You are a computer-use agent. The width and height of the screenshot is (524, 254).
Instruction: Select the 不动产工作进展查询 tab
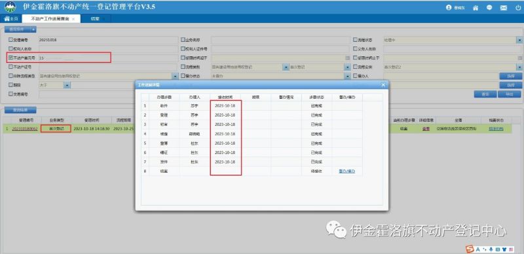(x=51, y=19)
